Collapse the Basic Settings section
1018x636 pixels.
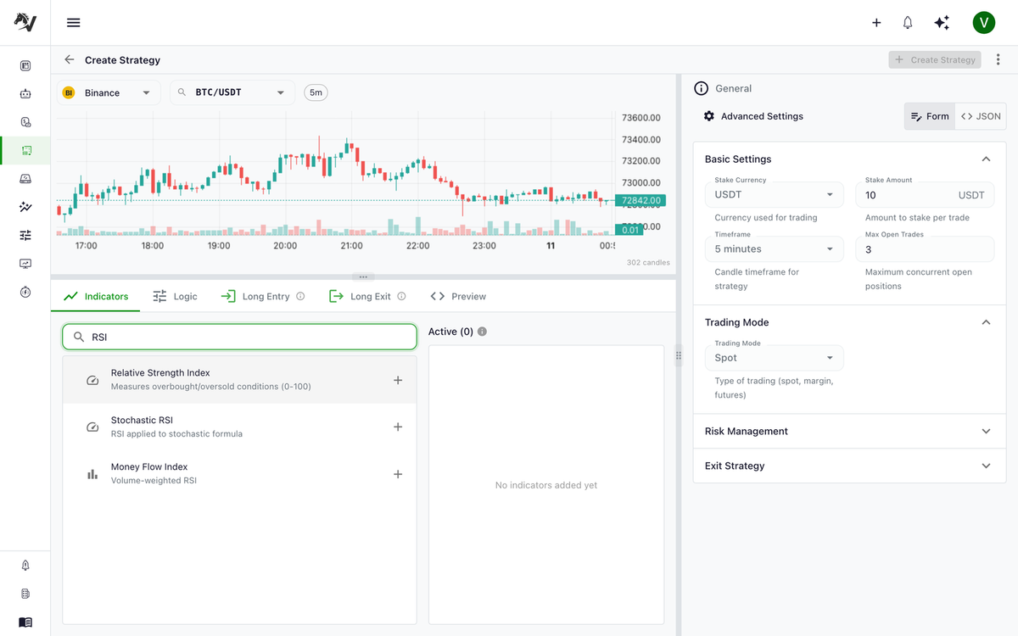[986, 159]
